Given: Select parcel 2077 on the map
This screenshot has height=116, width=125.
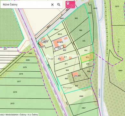Looking at the screenshot, I should coord(19,82).
